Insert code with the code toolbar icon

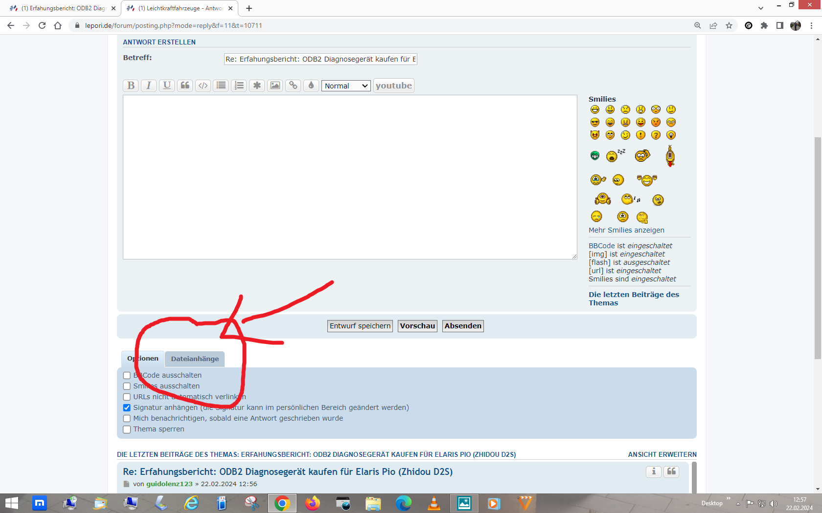click(203, 85)
